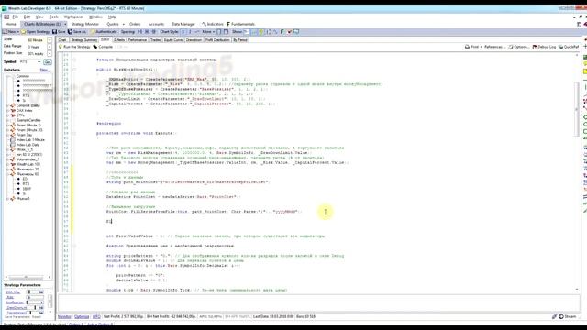The height and width of the screenshot is (330, 587).
Task: Open editor Options
Action: pyautogui.click(x=519, y=47)
